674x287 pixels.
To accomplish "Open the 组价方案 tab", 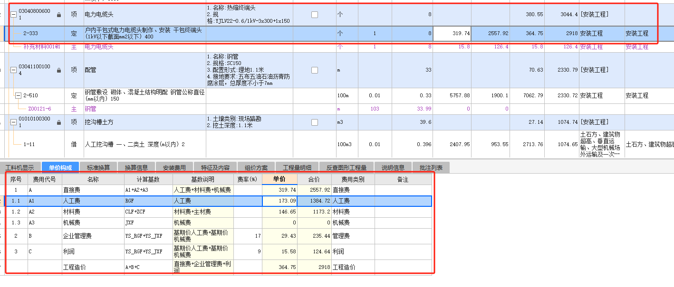I will (x=256, y=167).
